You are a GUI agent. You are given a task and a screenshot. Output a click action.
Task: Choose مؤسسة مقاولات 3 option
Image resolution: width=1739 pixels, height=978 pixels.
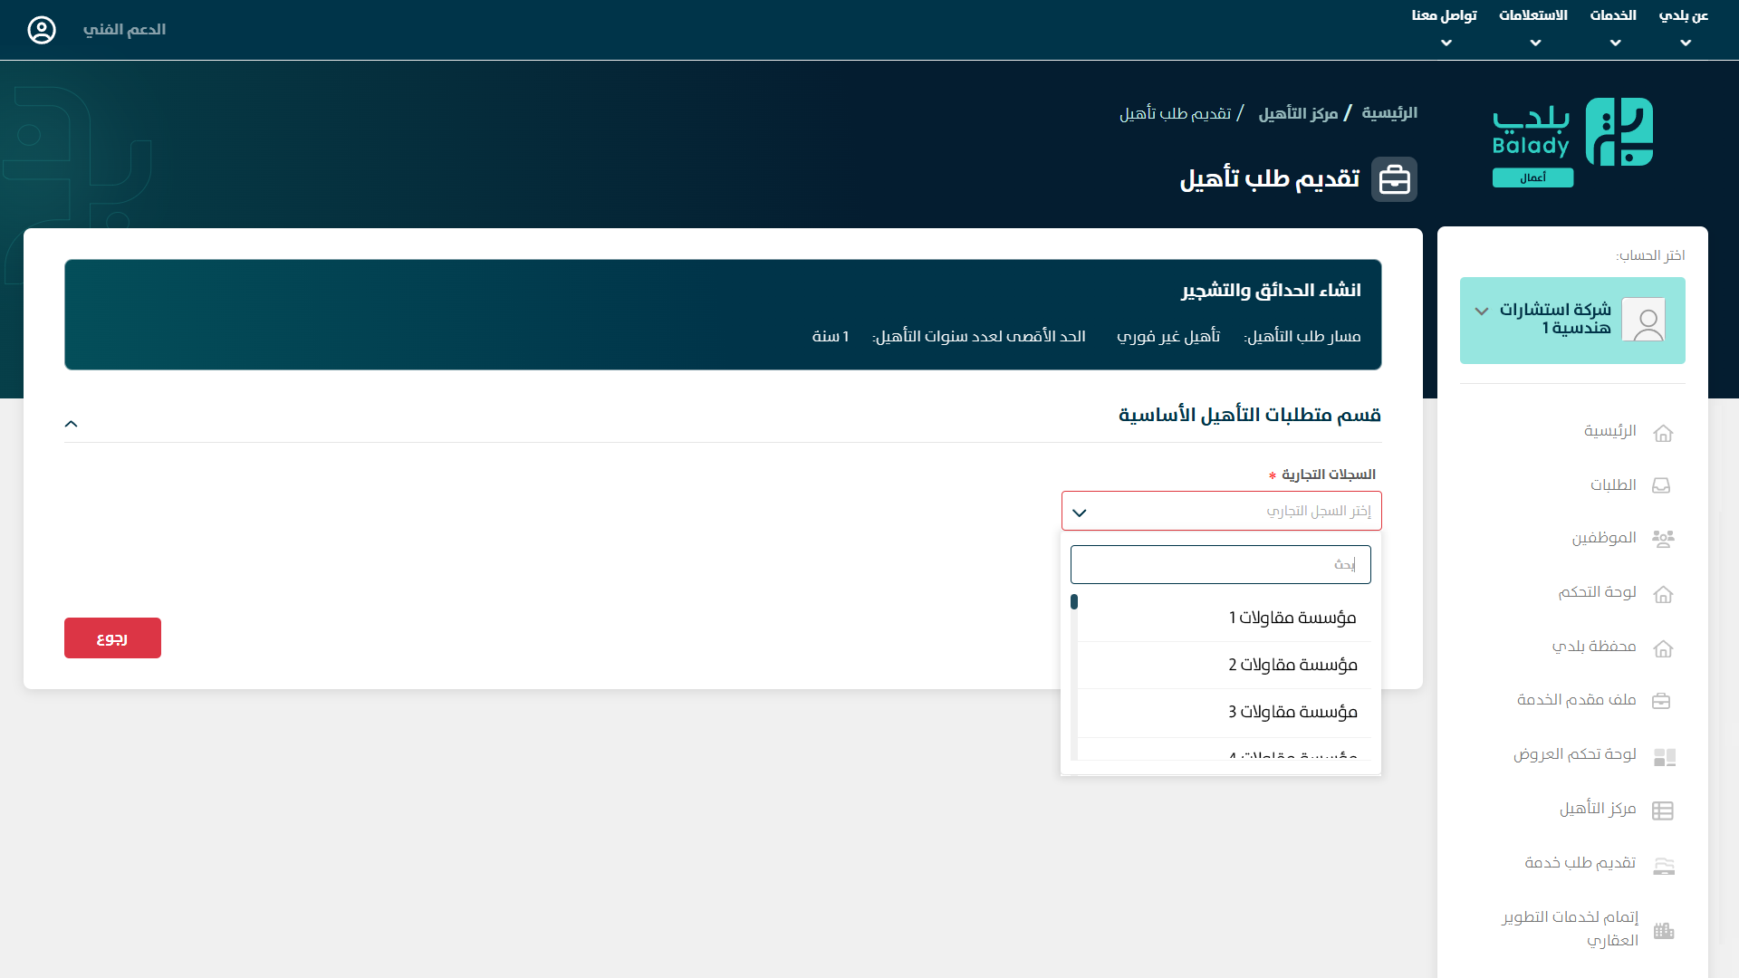[x=1292, y=712]
